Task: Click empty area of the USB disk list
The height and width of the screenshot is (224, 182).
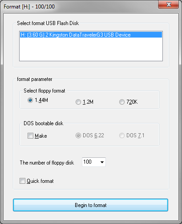Action: pos(91,49)
